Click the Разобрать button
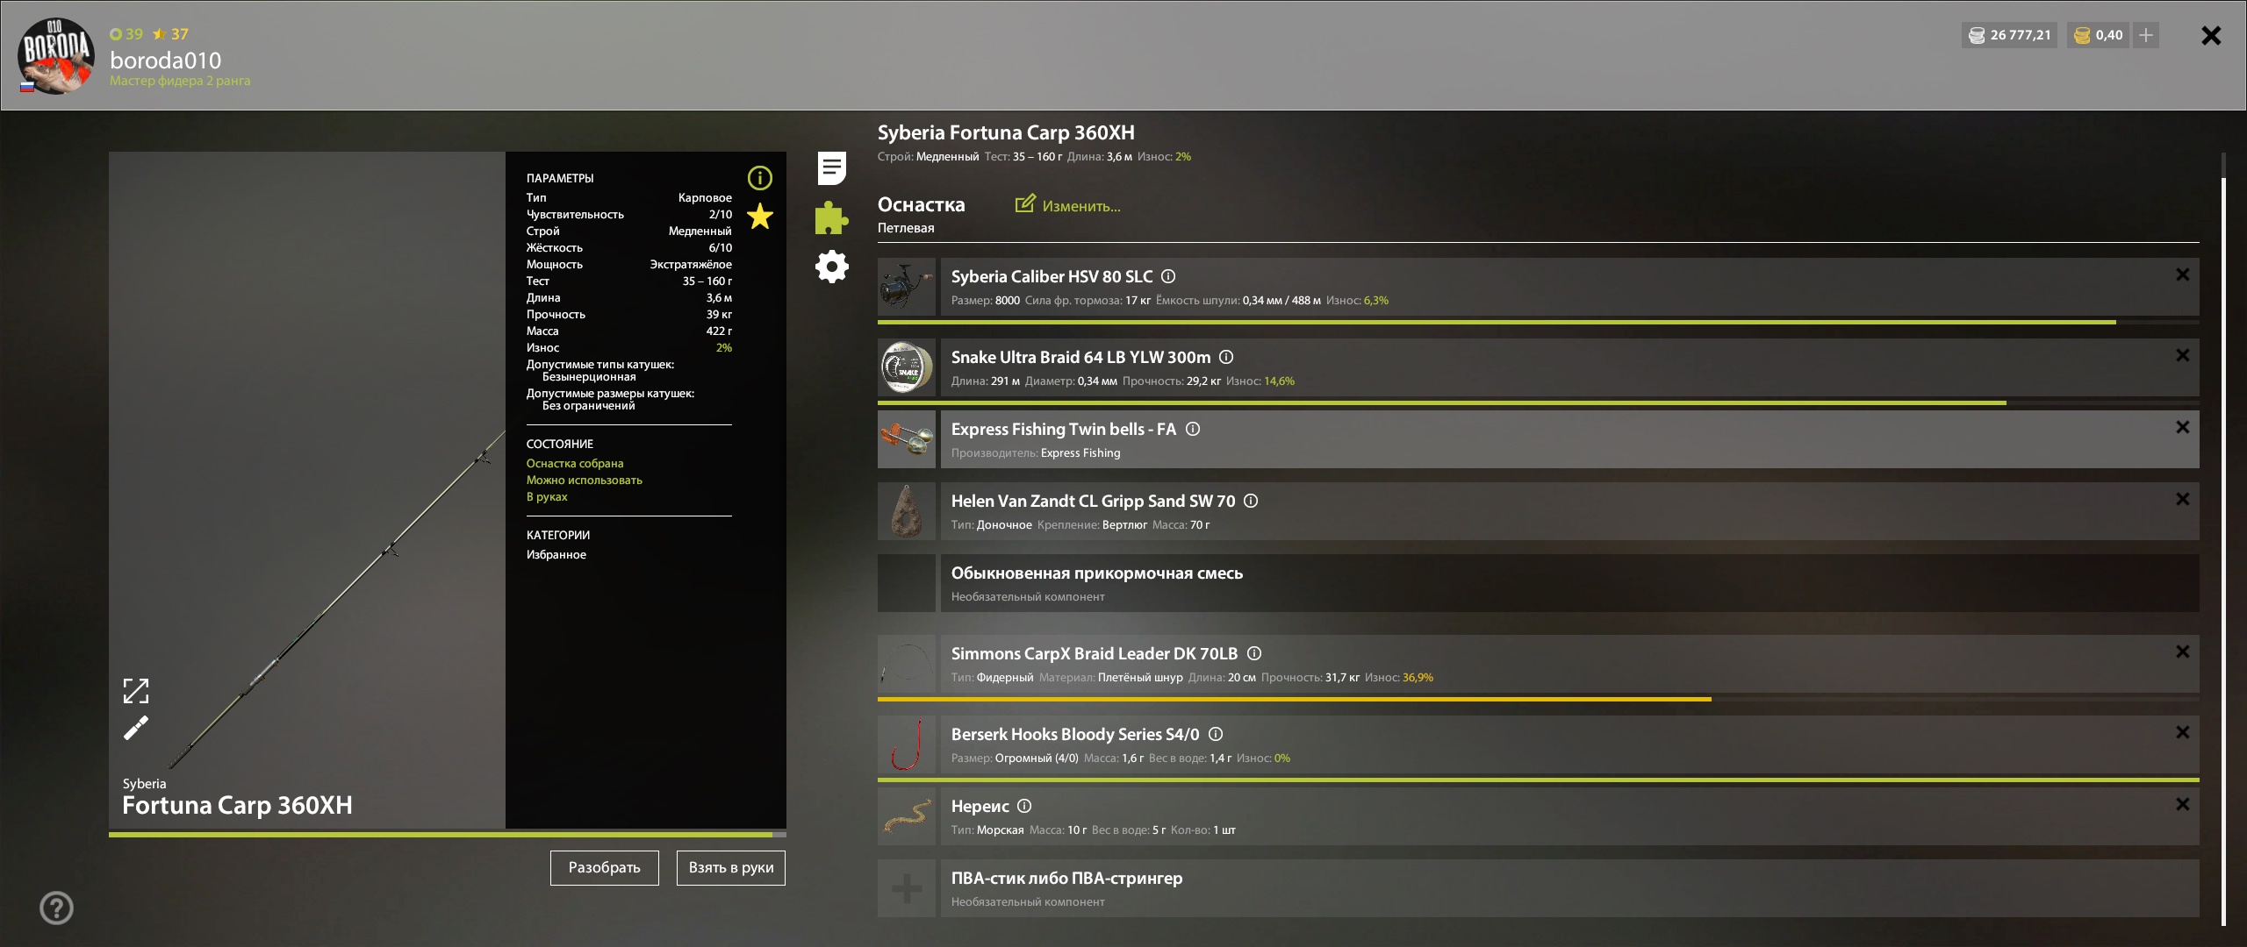Viewport: 2247px width, 947px height. 605,868
